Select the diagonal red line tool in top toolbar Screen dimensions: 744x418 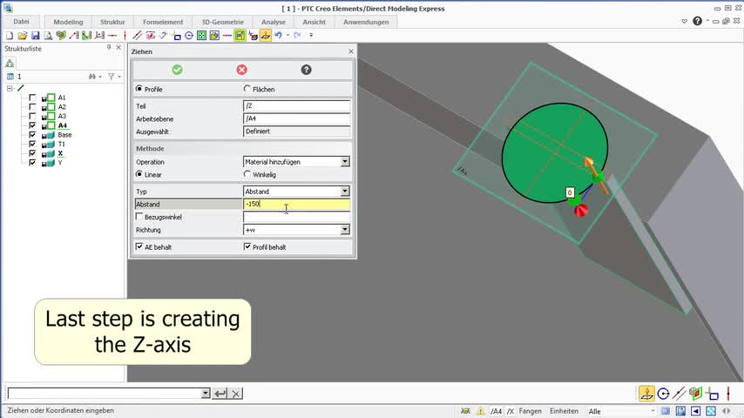pos(137,36)
